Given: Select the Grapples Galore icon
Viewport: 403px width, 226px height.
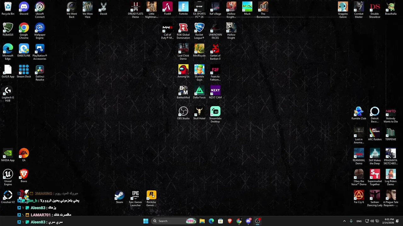Looking at the screenshot, I should tap(343, 10).
